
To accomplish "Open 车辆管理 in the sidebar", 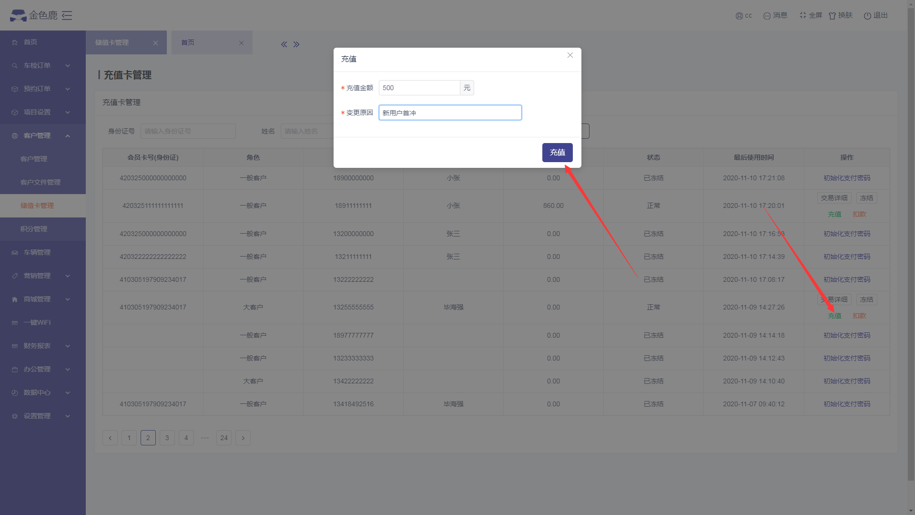I will pyautogui.click(x=43, y=252).
